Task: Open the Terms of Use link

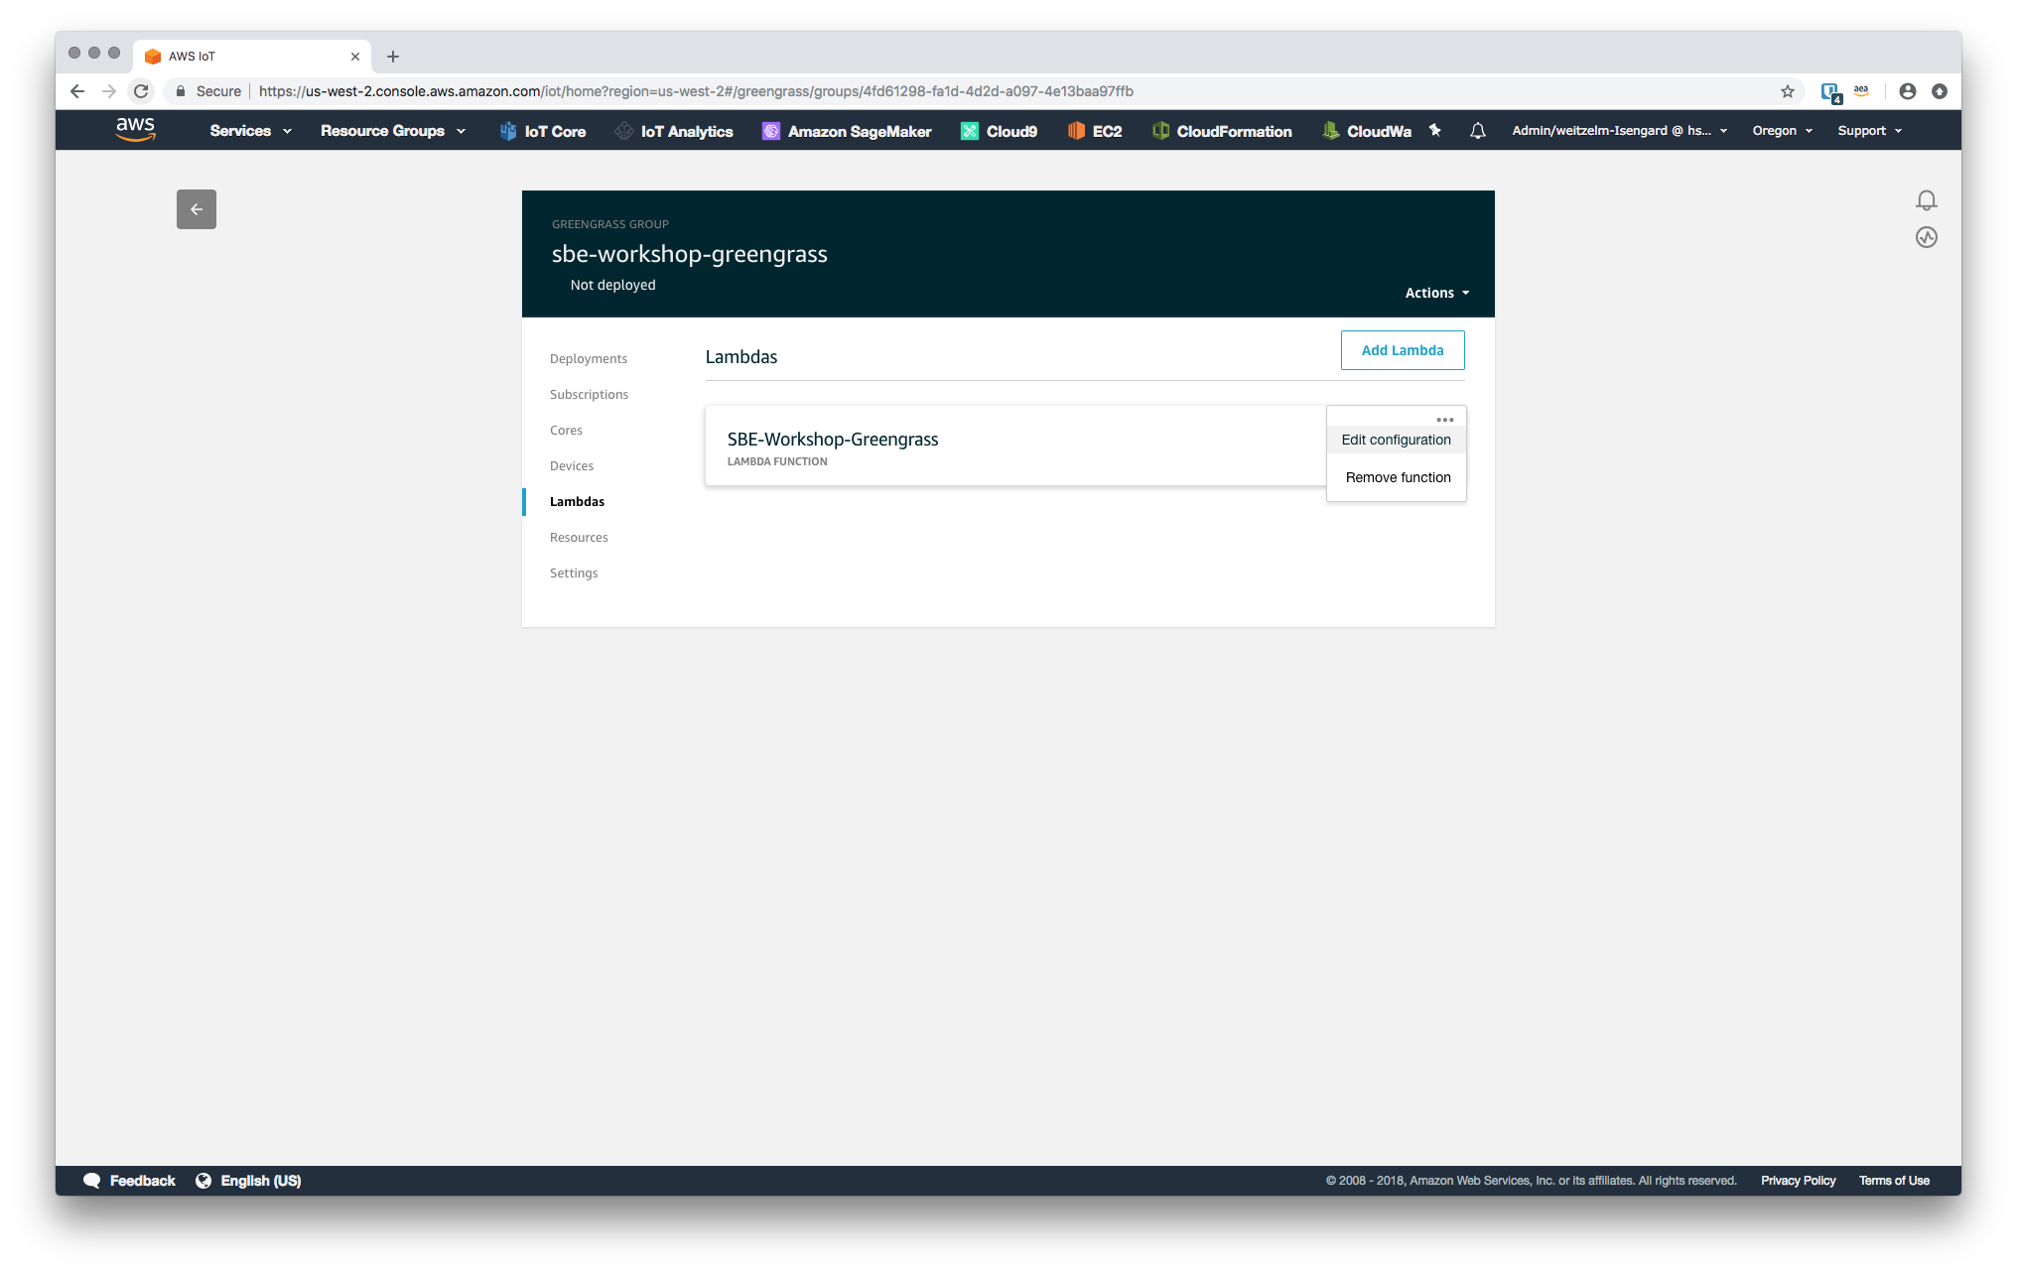Action: point(1894,1180)
